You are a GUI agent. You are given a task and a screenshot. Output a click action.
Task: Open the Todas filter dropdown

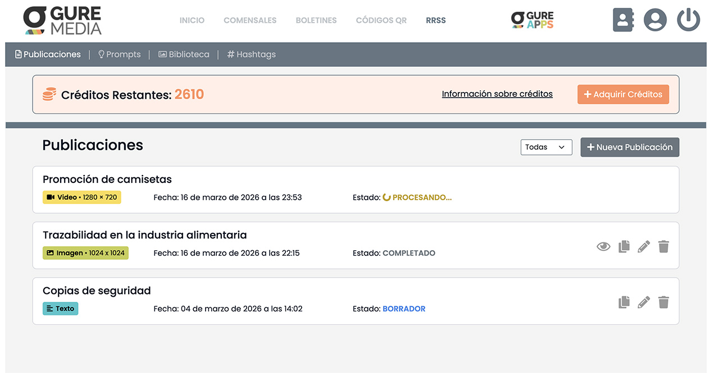[546, 147]
